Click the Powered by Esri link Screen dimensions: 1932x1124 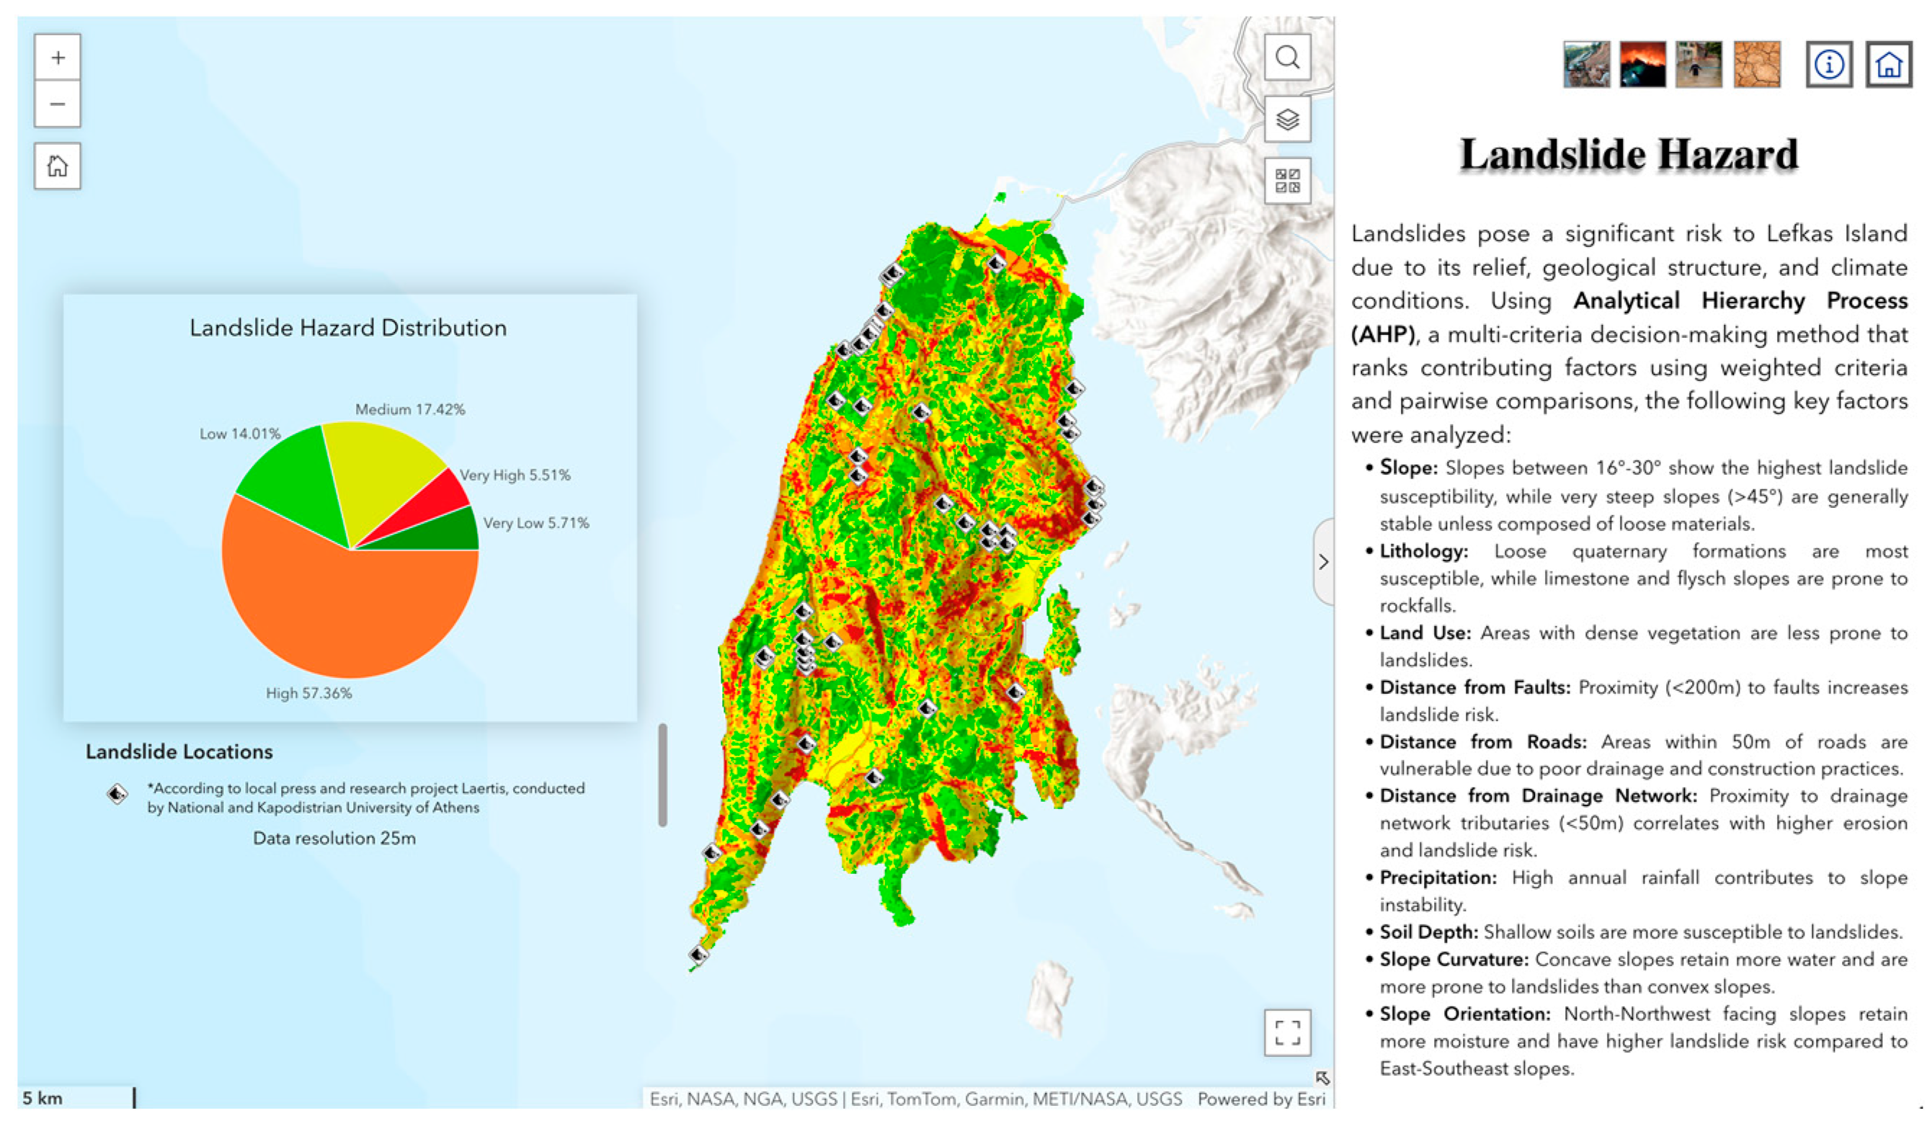pyautogui.click(x=1261, y=1099)
